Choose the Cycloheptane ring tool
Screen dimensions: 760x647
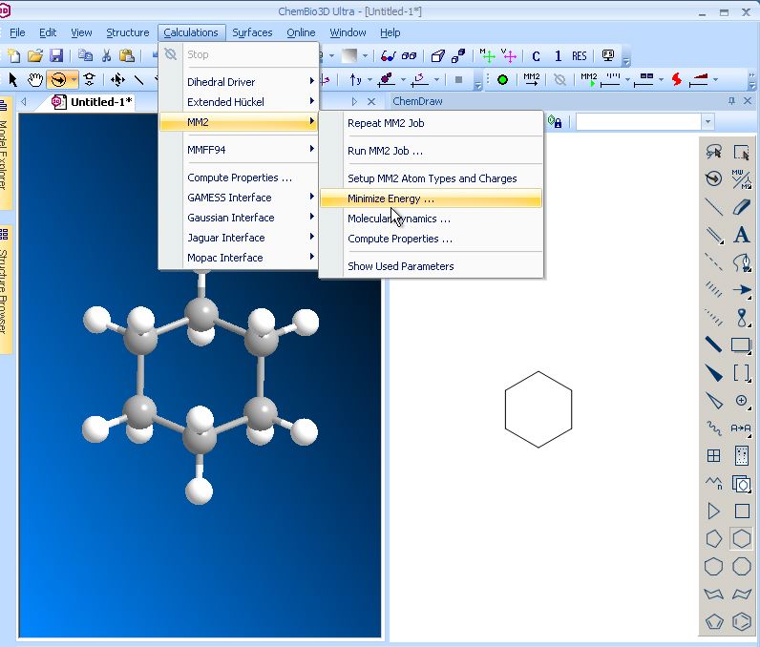(713, 566)
